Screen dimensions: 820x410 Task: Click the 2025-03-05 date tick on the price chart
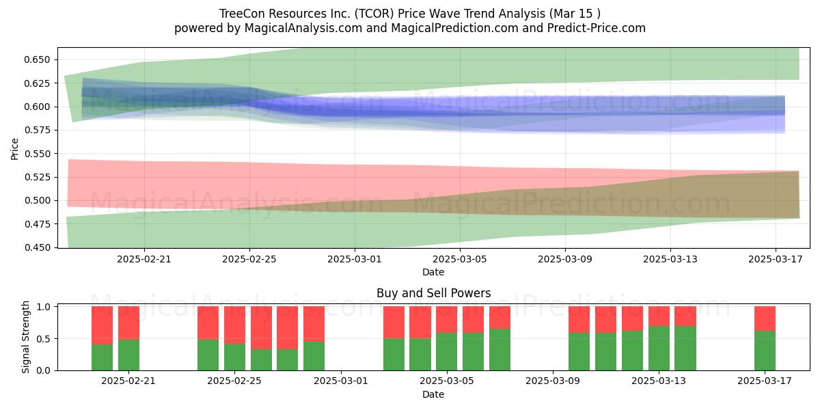tap(460, 259)
